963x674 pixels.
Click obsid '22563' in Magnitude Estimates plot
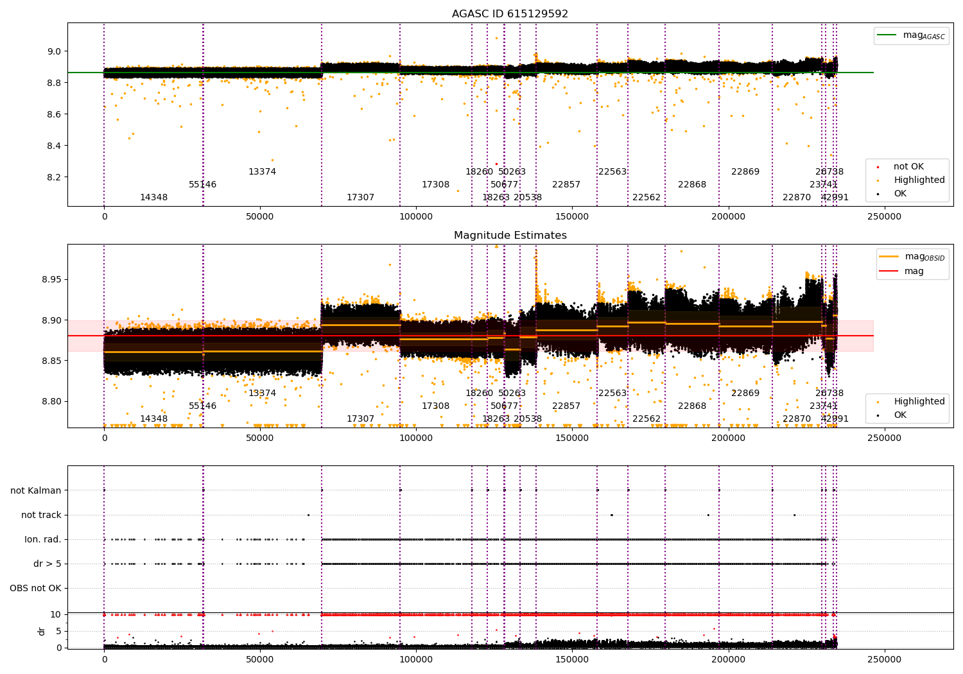click(612, 393)
